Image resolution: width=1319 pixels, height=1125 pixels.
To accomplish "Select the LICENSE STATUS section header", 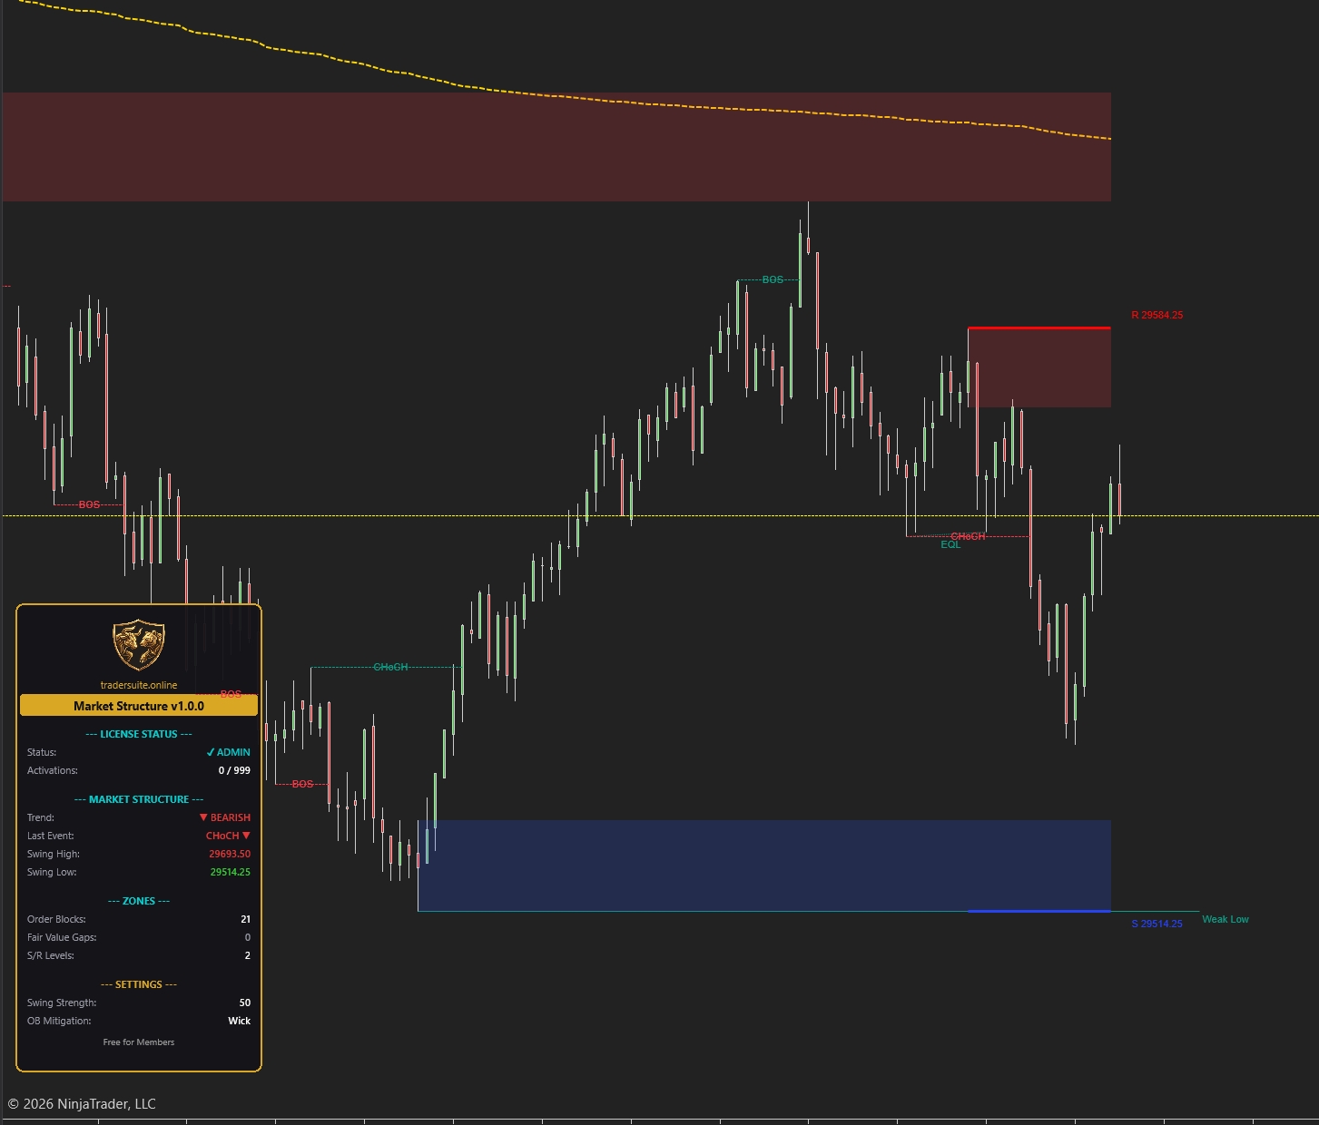I will point(139,734).
